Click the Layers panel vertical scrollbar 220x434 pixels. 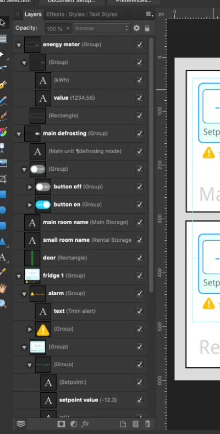click(x=151, y=165)
